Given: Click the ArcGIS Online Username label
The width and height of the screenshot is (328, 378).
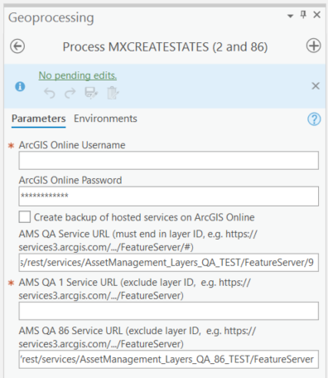Looking at the screenshot, I should coord(72,145).
